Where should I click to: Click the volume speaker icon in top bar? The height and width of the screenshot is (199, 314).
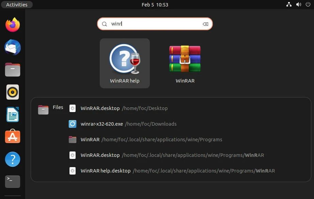tap(298, 5)
